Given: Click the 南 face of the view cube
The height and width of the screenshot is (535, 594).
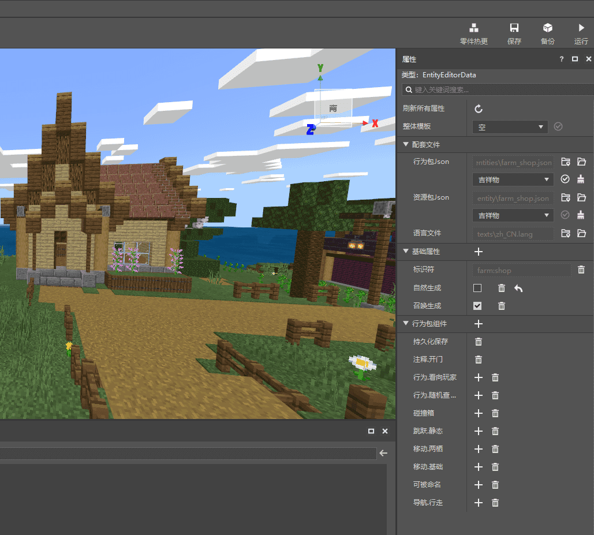Looking at the screenshot, I should coord(334,108).
